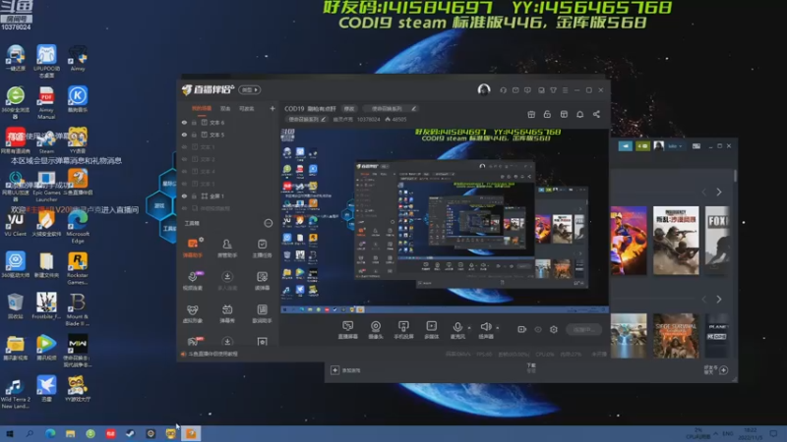Toggle eye visibility for 全屏 1 source
The image size is (787, 442).
(184, 195)
